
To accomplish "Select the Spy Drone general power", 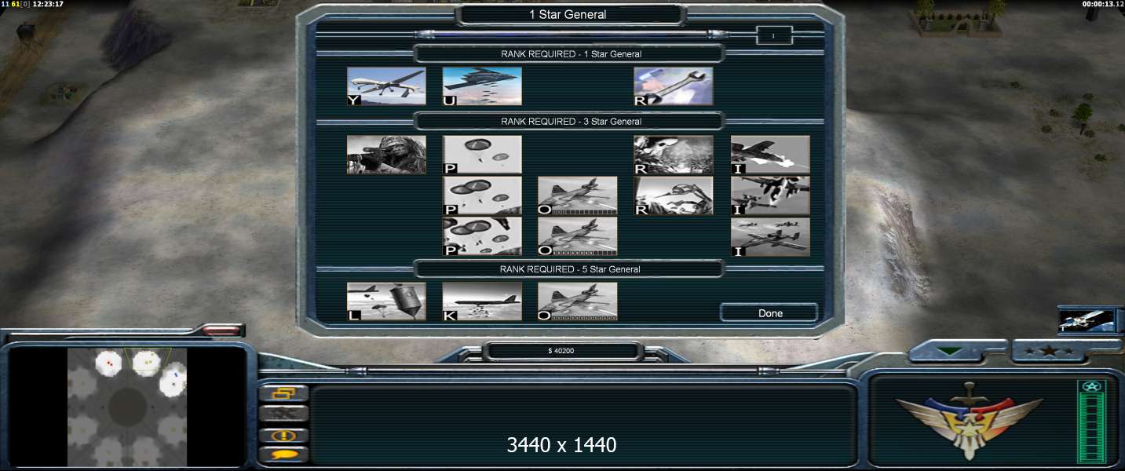I will pyautogui.click(x=386, y=86).
